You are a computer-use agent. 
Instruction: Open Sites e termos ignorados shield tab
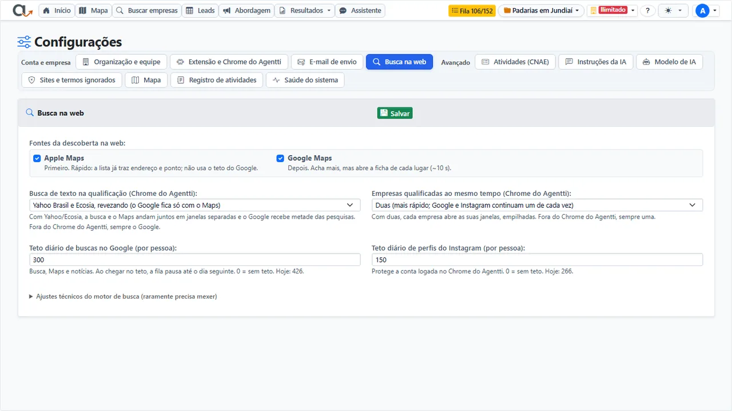coord(72,80)
